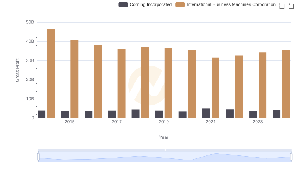Click the data zoom top drag bar
Screen dimensions: 298x171
(x=165, y=150)
